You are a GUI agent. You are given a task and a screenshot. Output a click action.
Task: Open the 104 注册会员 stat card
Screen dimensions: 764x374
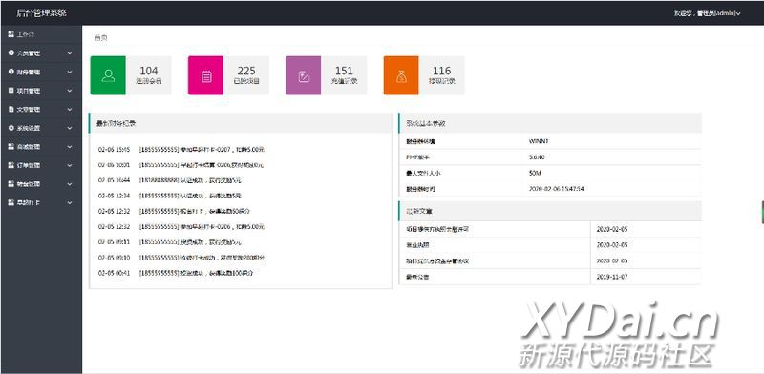tap(131, 75)
